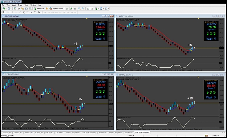Click the GBPJPY 156.54 info panel
The image size is (227, 138).
(211, 90)
